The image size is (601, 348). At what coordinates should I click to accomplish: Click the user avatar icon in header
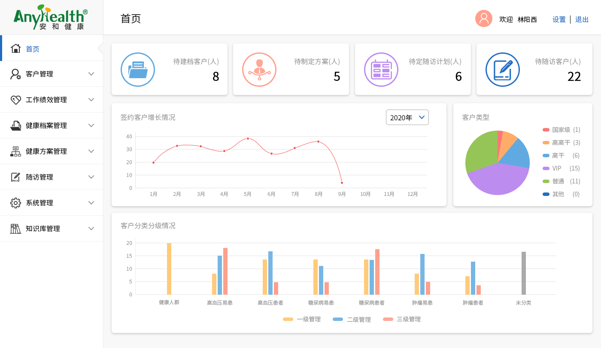tap(483, 18)
